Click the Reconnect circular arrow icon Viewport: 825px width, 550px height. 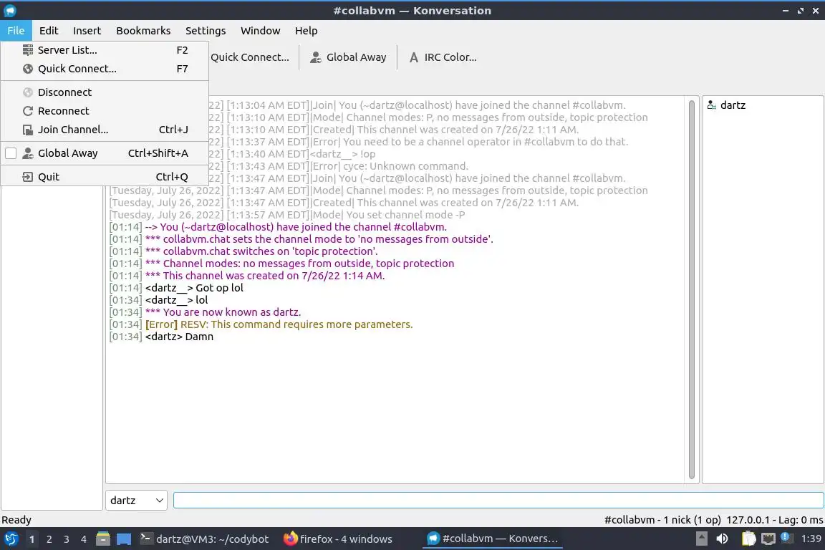pyautogui.click(x=28, y=110)
